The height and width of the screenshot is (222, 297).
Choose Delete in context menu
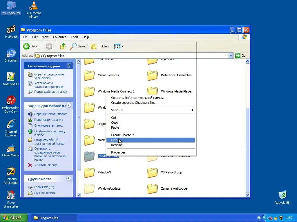click(151, 140)
